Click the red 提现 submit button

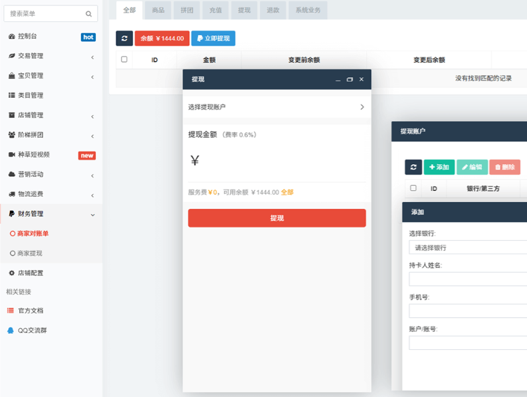point(276,218)
